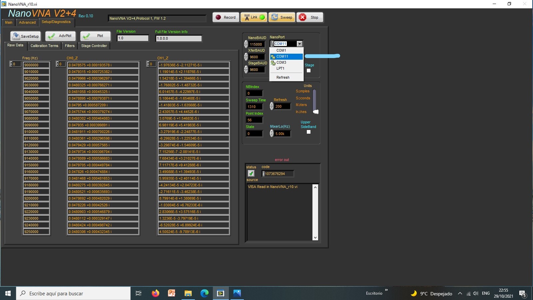533x300 pixels.
Task: Switch to the Main tab
Action: (x=9, y=22)
